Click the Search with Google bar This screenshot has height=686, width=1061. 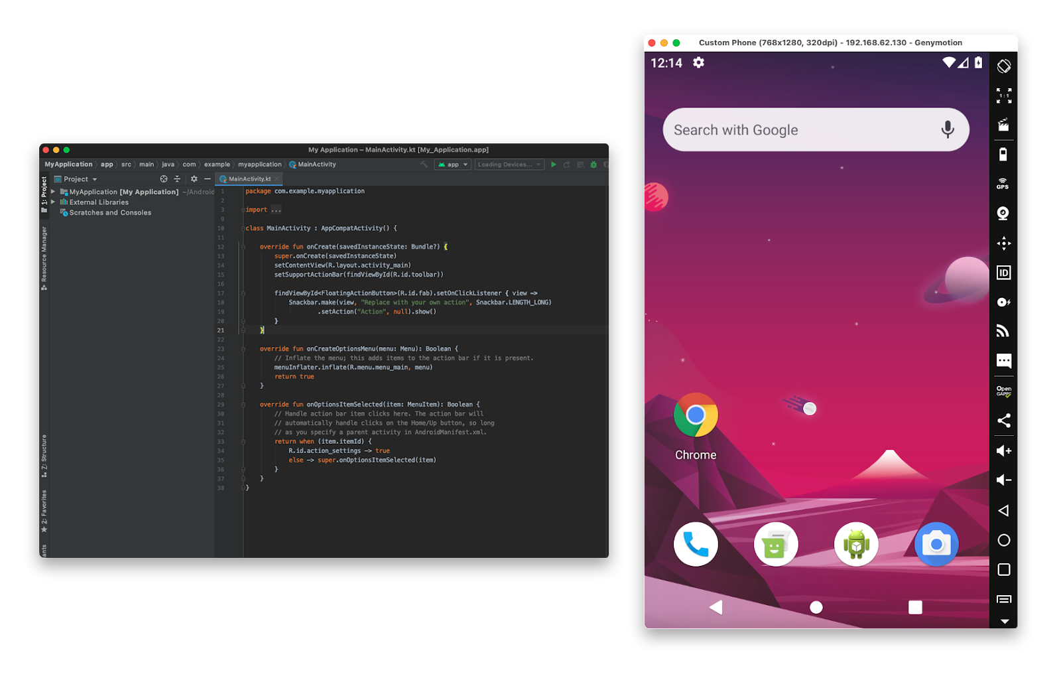click(x=796, y=129)
